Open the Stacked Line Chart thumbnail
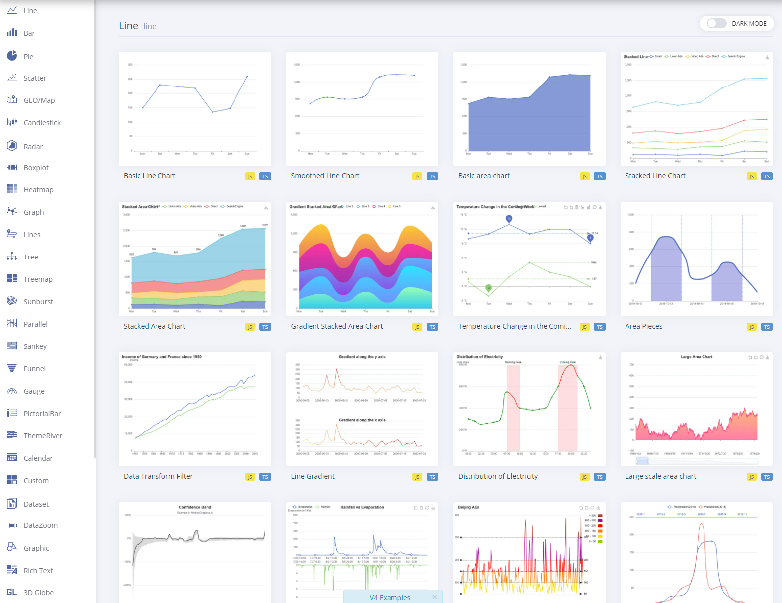Screen dimensions: 782x603 coord(697,109)
